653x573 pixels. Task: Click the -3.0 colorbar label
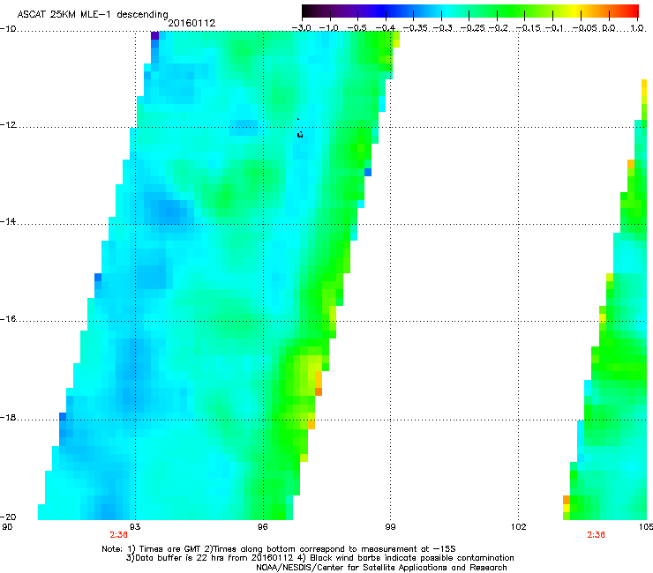[x=302, y=28]
